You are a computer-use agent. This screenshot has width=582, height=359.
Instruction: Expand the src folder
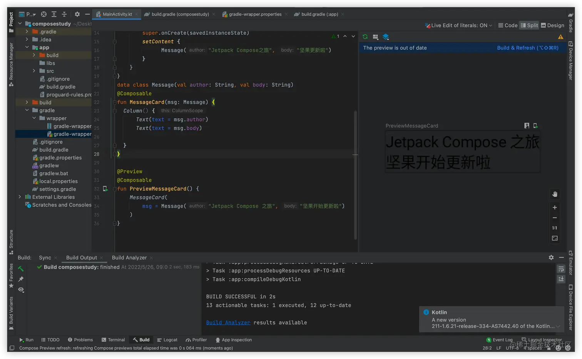(x=34, y=71)
